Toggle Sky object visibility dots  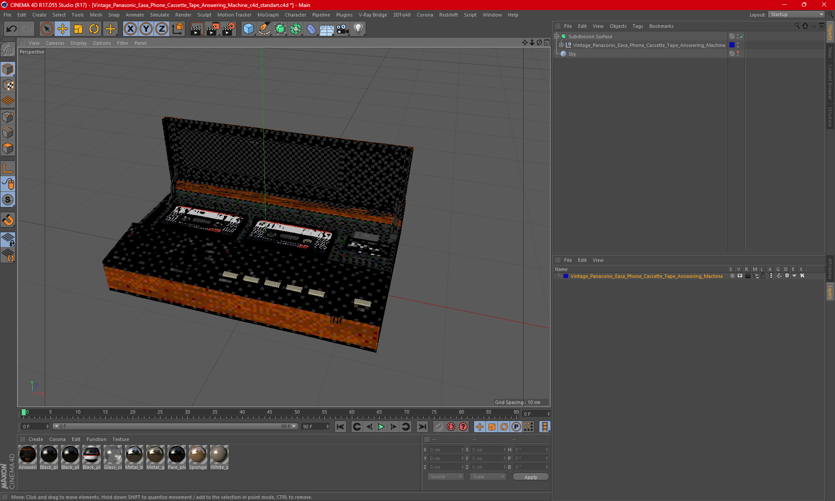[x=738, y=54]
